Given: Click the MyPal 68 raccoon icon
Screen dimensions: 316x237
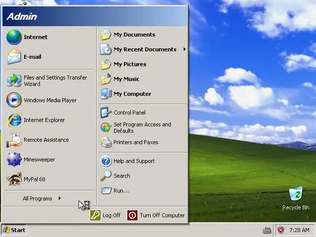Looking at the screenshot, I should click(14, 179).
